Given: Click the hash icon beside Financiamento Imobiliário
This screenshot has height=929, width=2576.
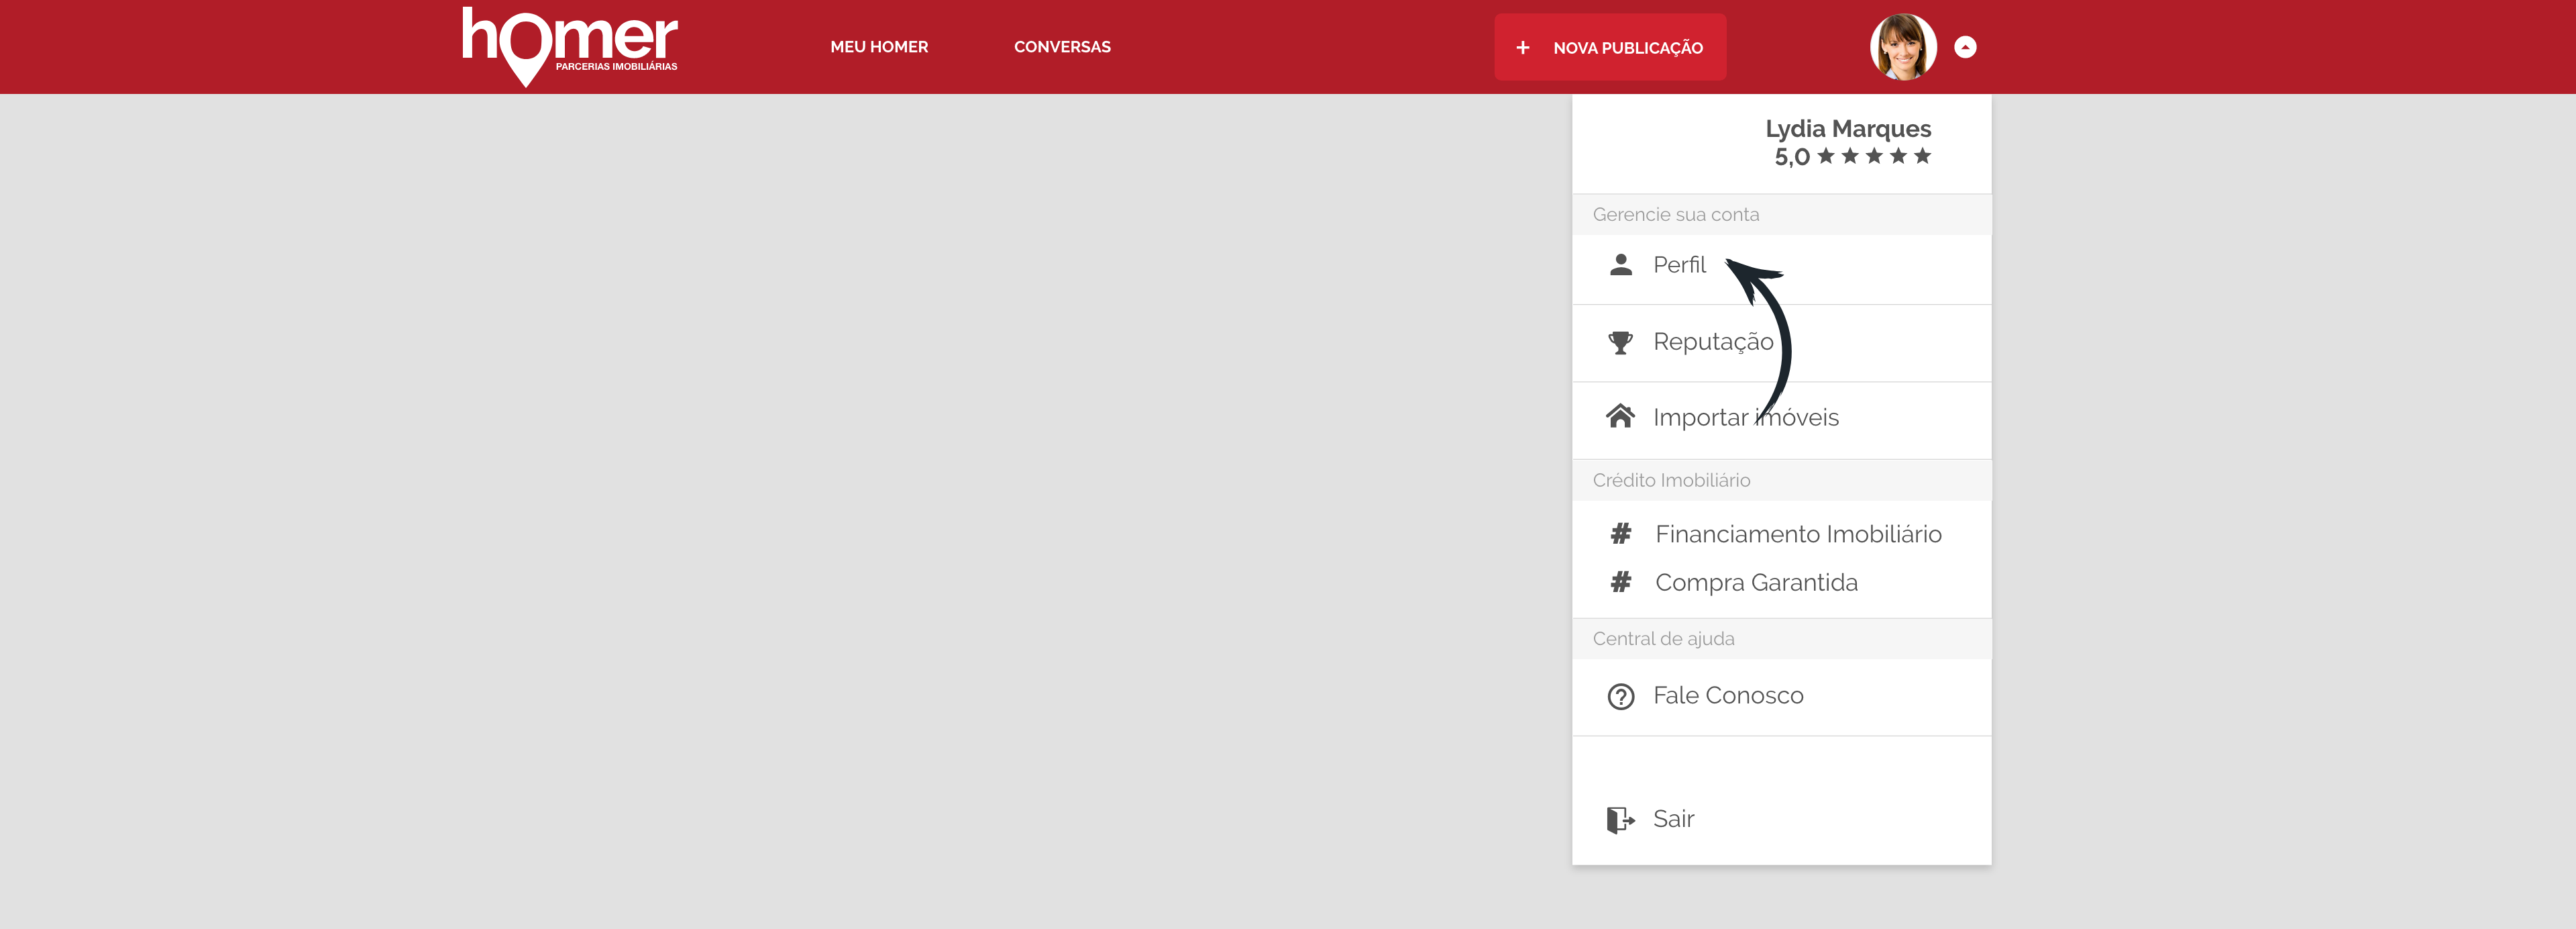Looking at the screenshot, I should [1621, 534].
